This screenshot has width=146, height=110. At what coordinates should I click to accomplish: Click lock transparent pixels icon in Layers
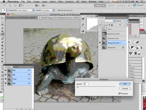(104, 25)
